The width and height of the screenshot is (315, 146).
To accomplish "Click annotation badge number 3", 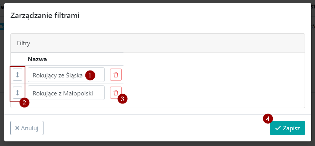I will pyautogui.click(x=123, y=98).
